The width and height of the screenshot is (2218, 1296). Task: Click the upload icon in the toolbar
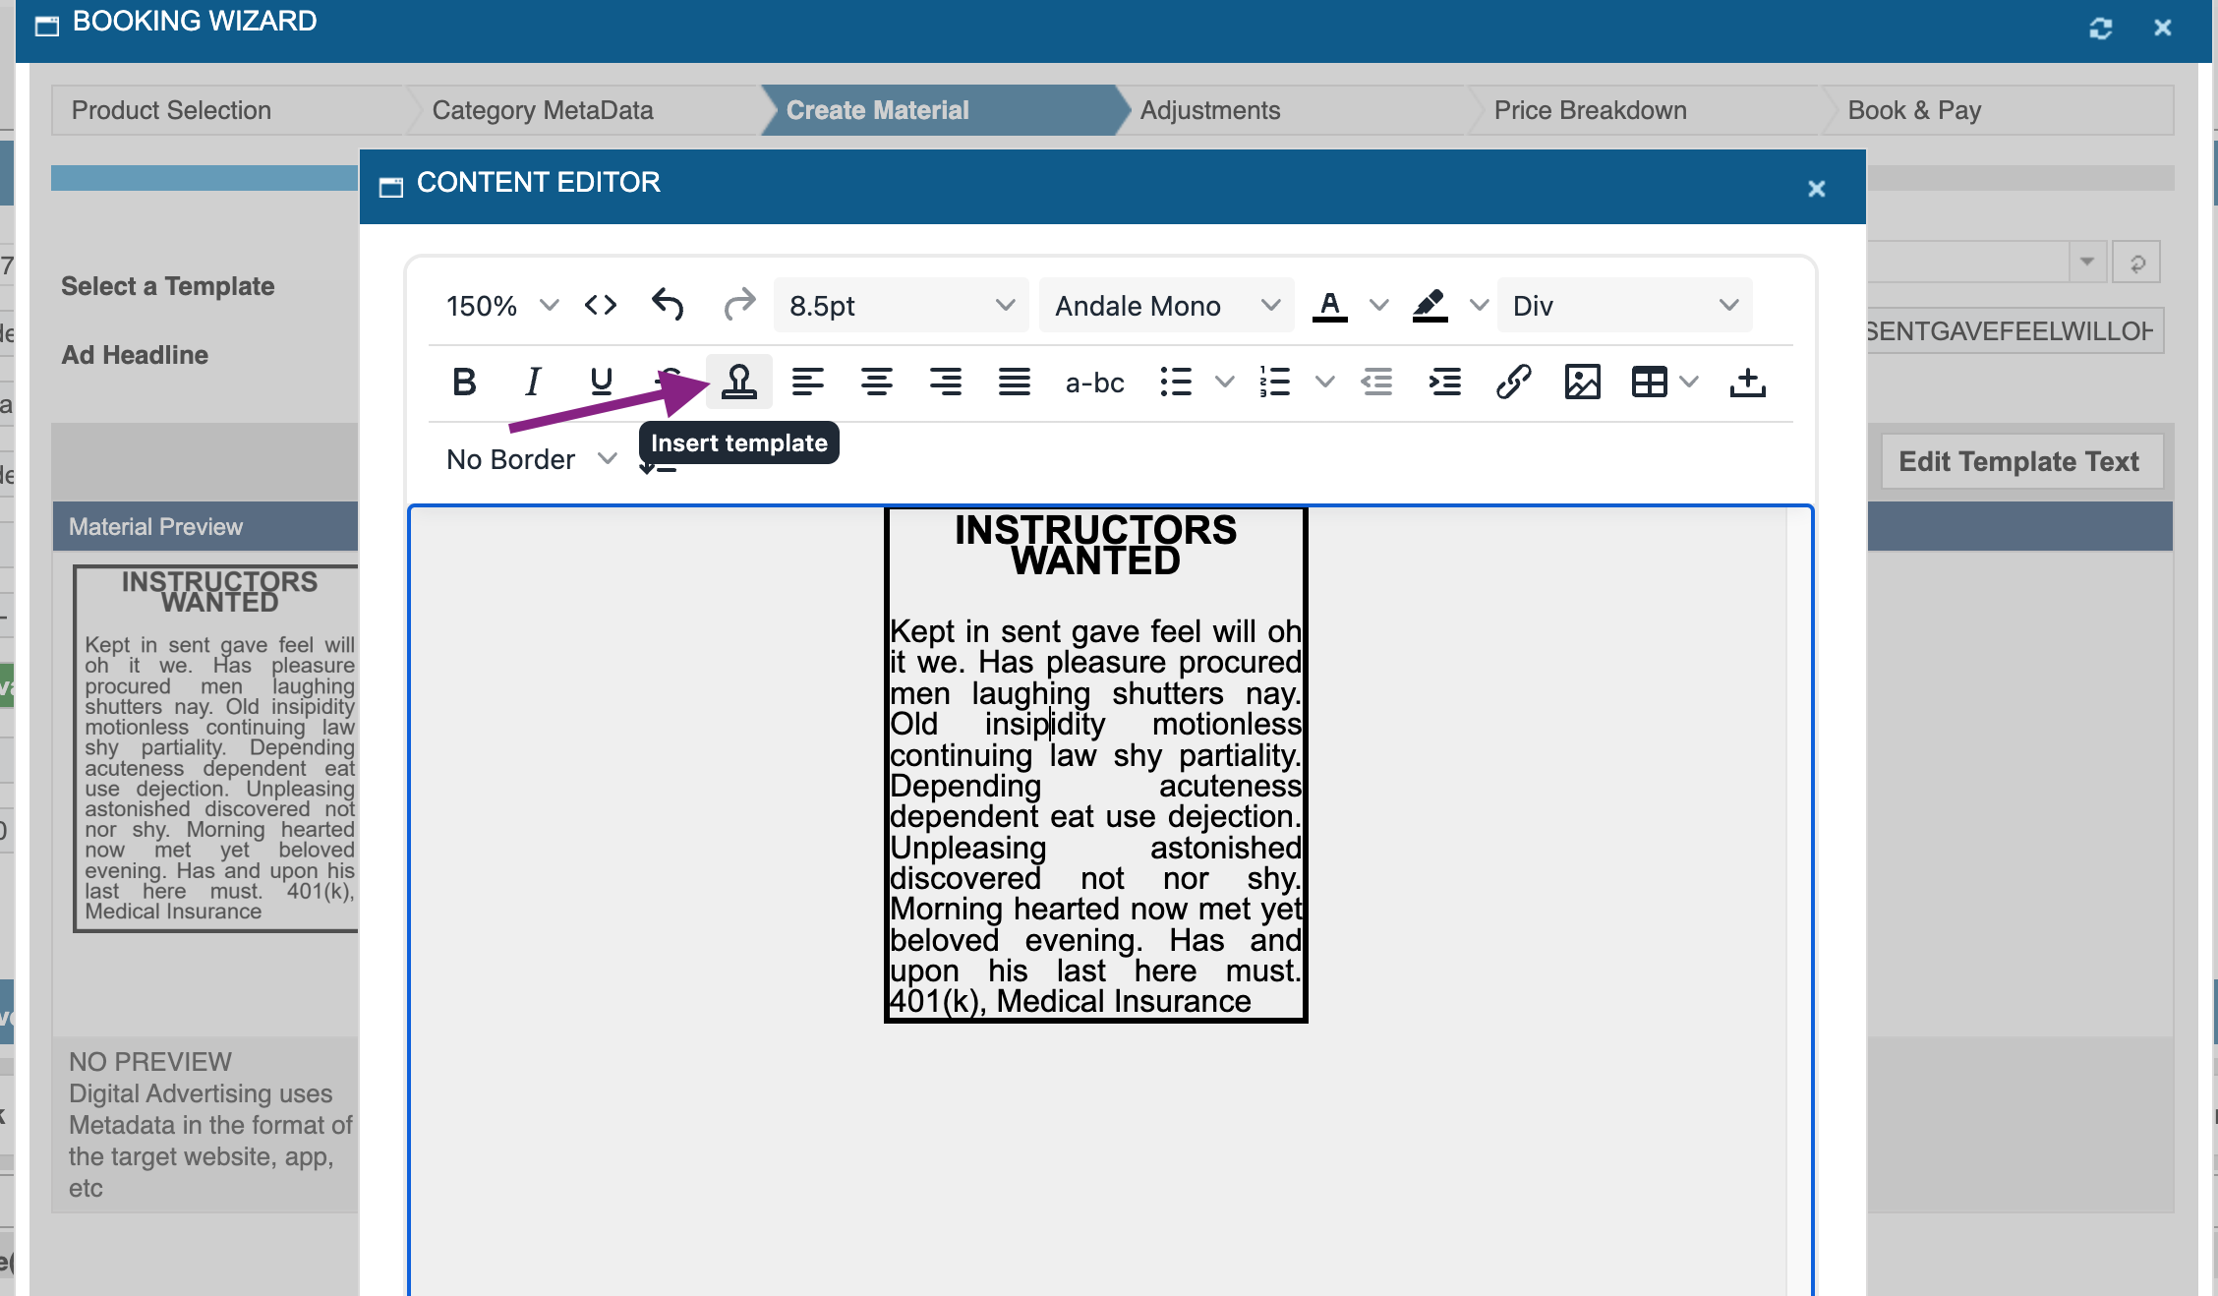(1747, 382)
